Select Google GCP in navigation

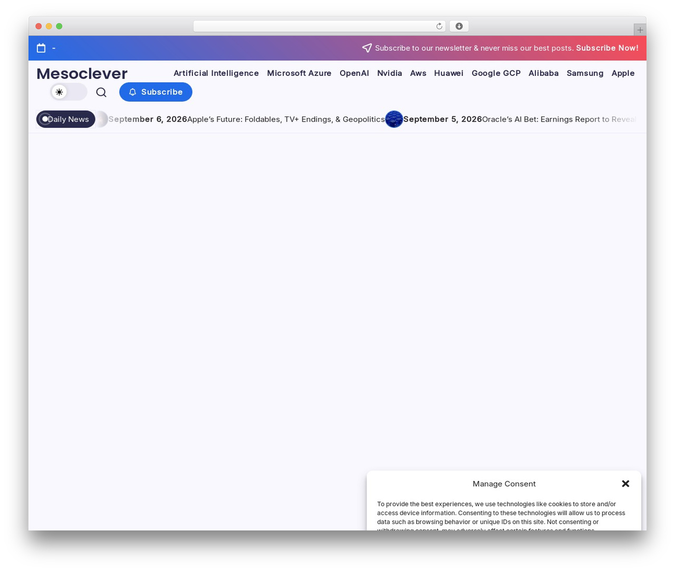496,73
